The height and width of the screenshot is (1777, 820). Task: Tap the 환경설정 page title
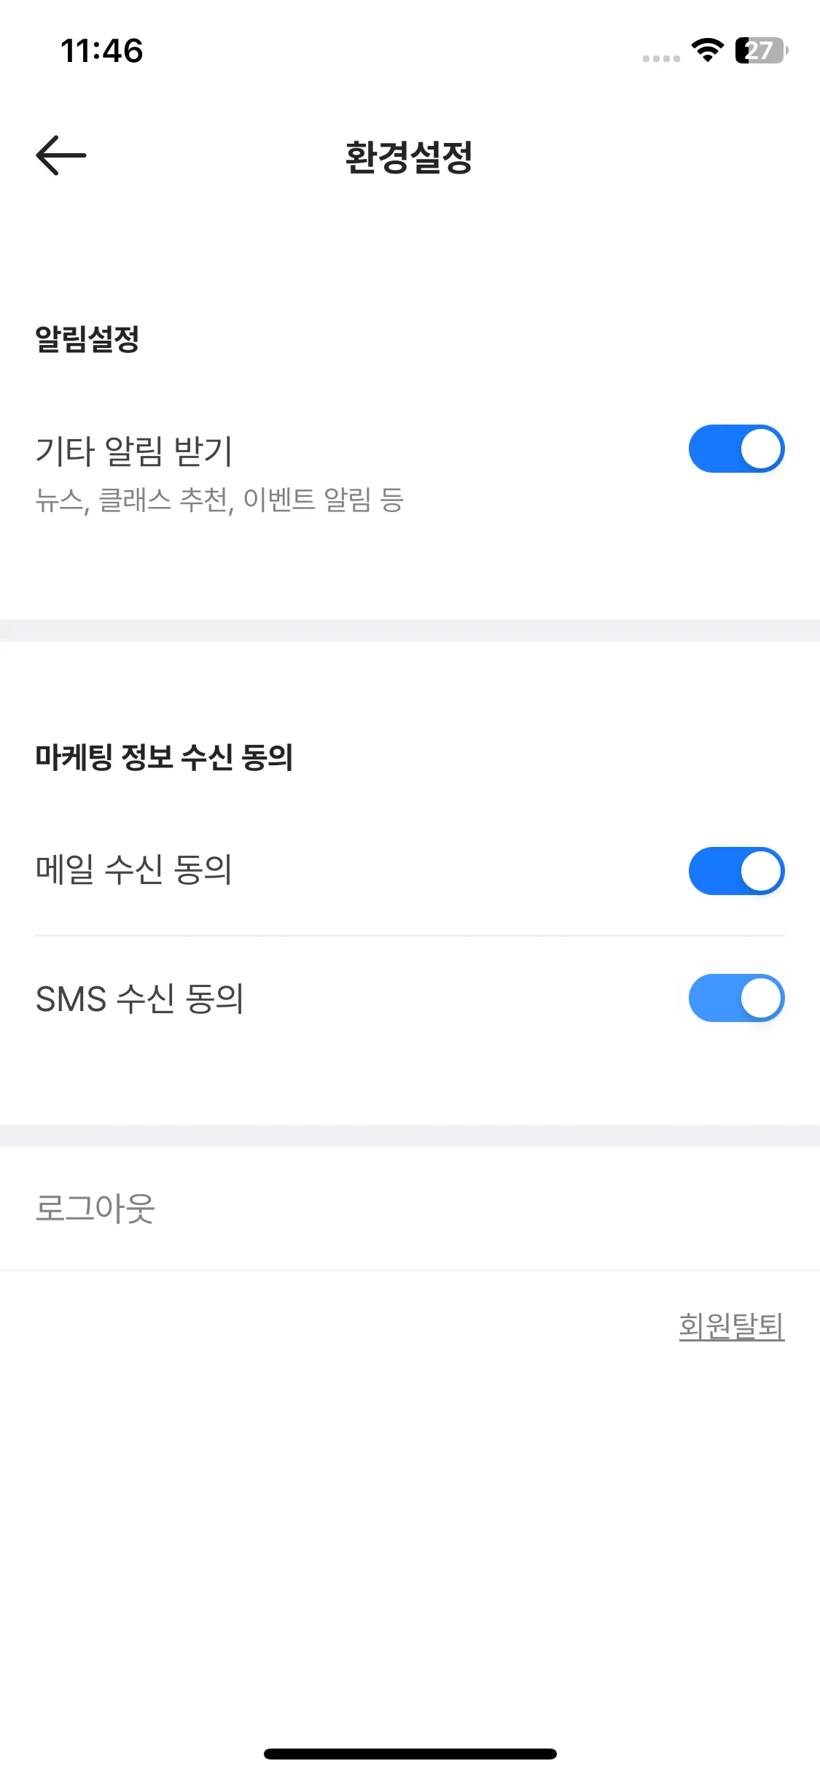[409, 157]
